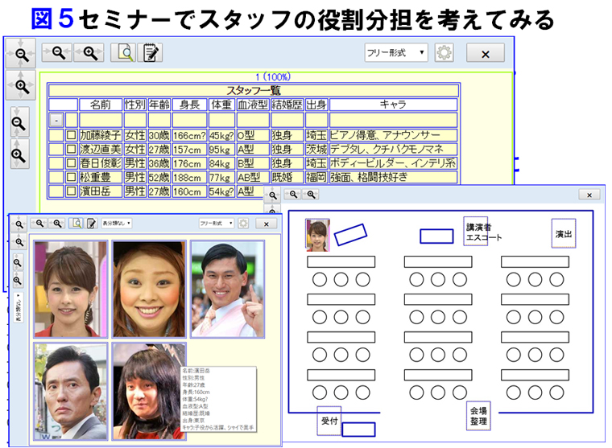Click the small staff photo on seating chart
Screen dimensions: 612x448
pos(318,235)
